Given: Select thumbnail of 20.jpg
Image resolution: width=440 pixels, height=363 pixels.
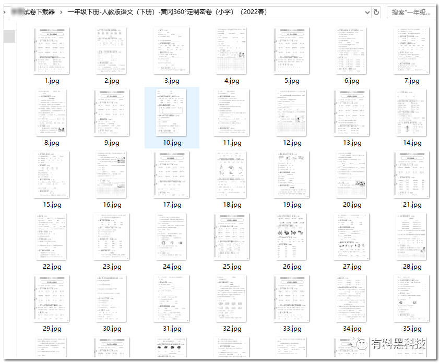Looking at the screenshot, I should (351, 174).
